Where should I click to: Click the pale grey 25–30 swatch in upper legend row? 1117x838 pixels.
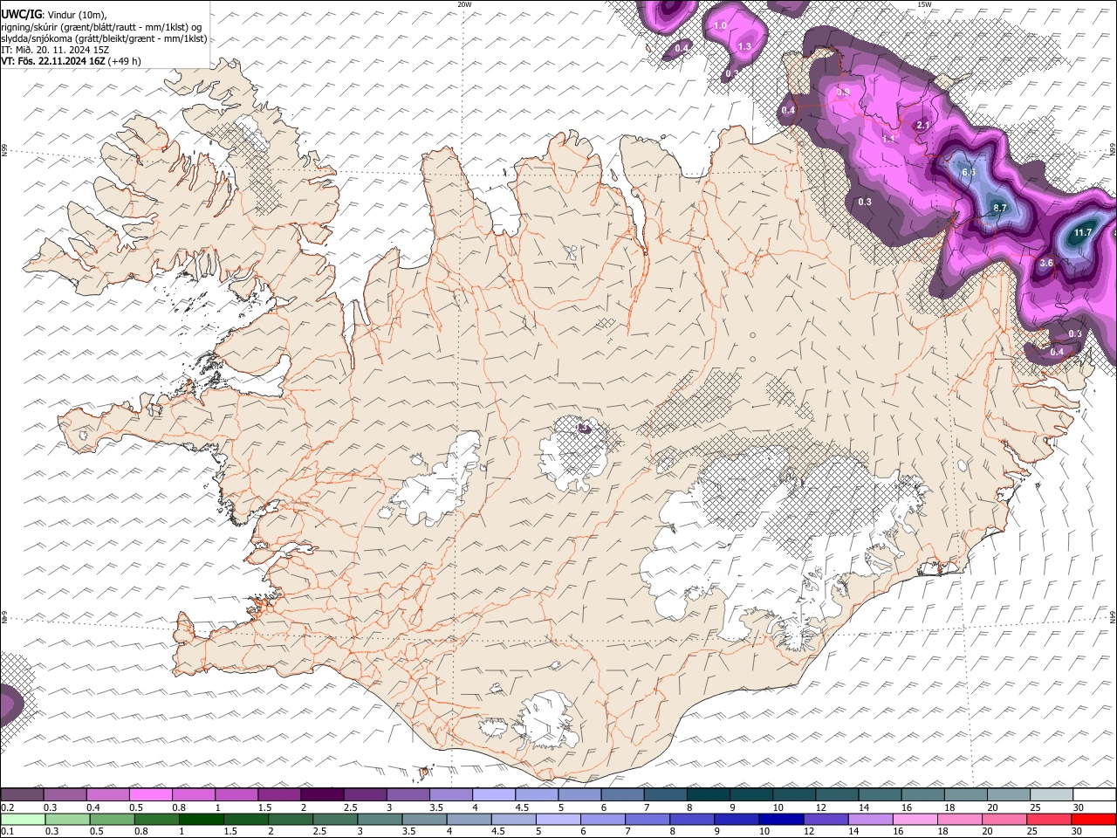point(1051,795)
